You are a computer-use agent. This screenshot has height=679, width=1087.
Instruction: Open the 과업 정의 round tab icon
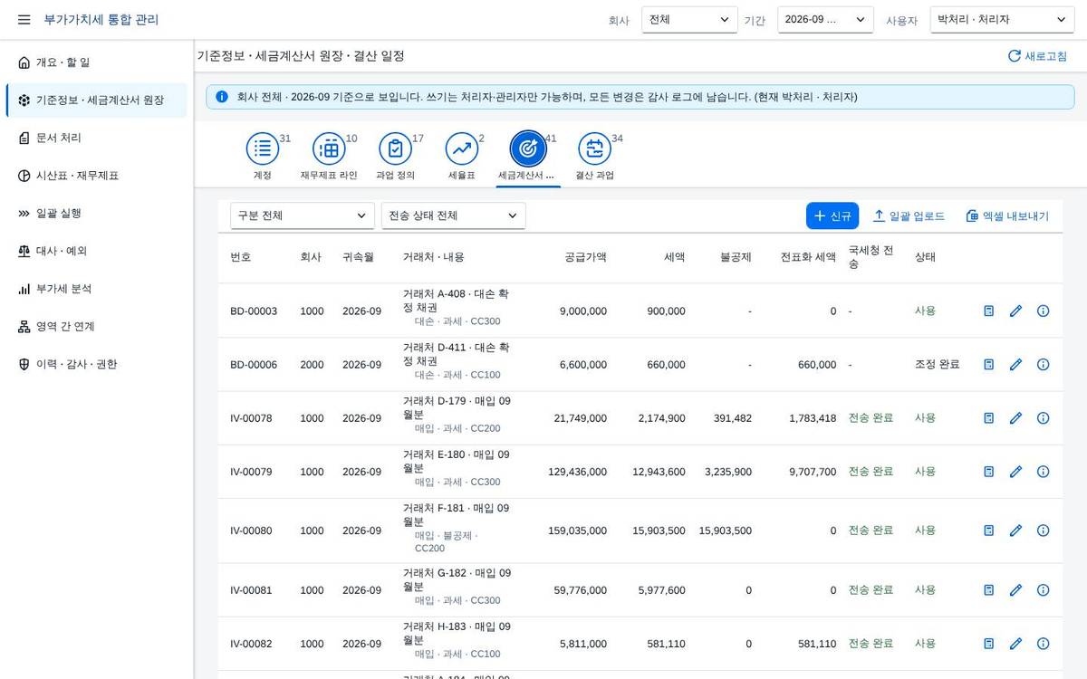click(395, 148)
